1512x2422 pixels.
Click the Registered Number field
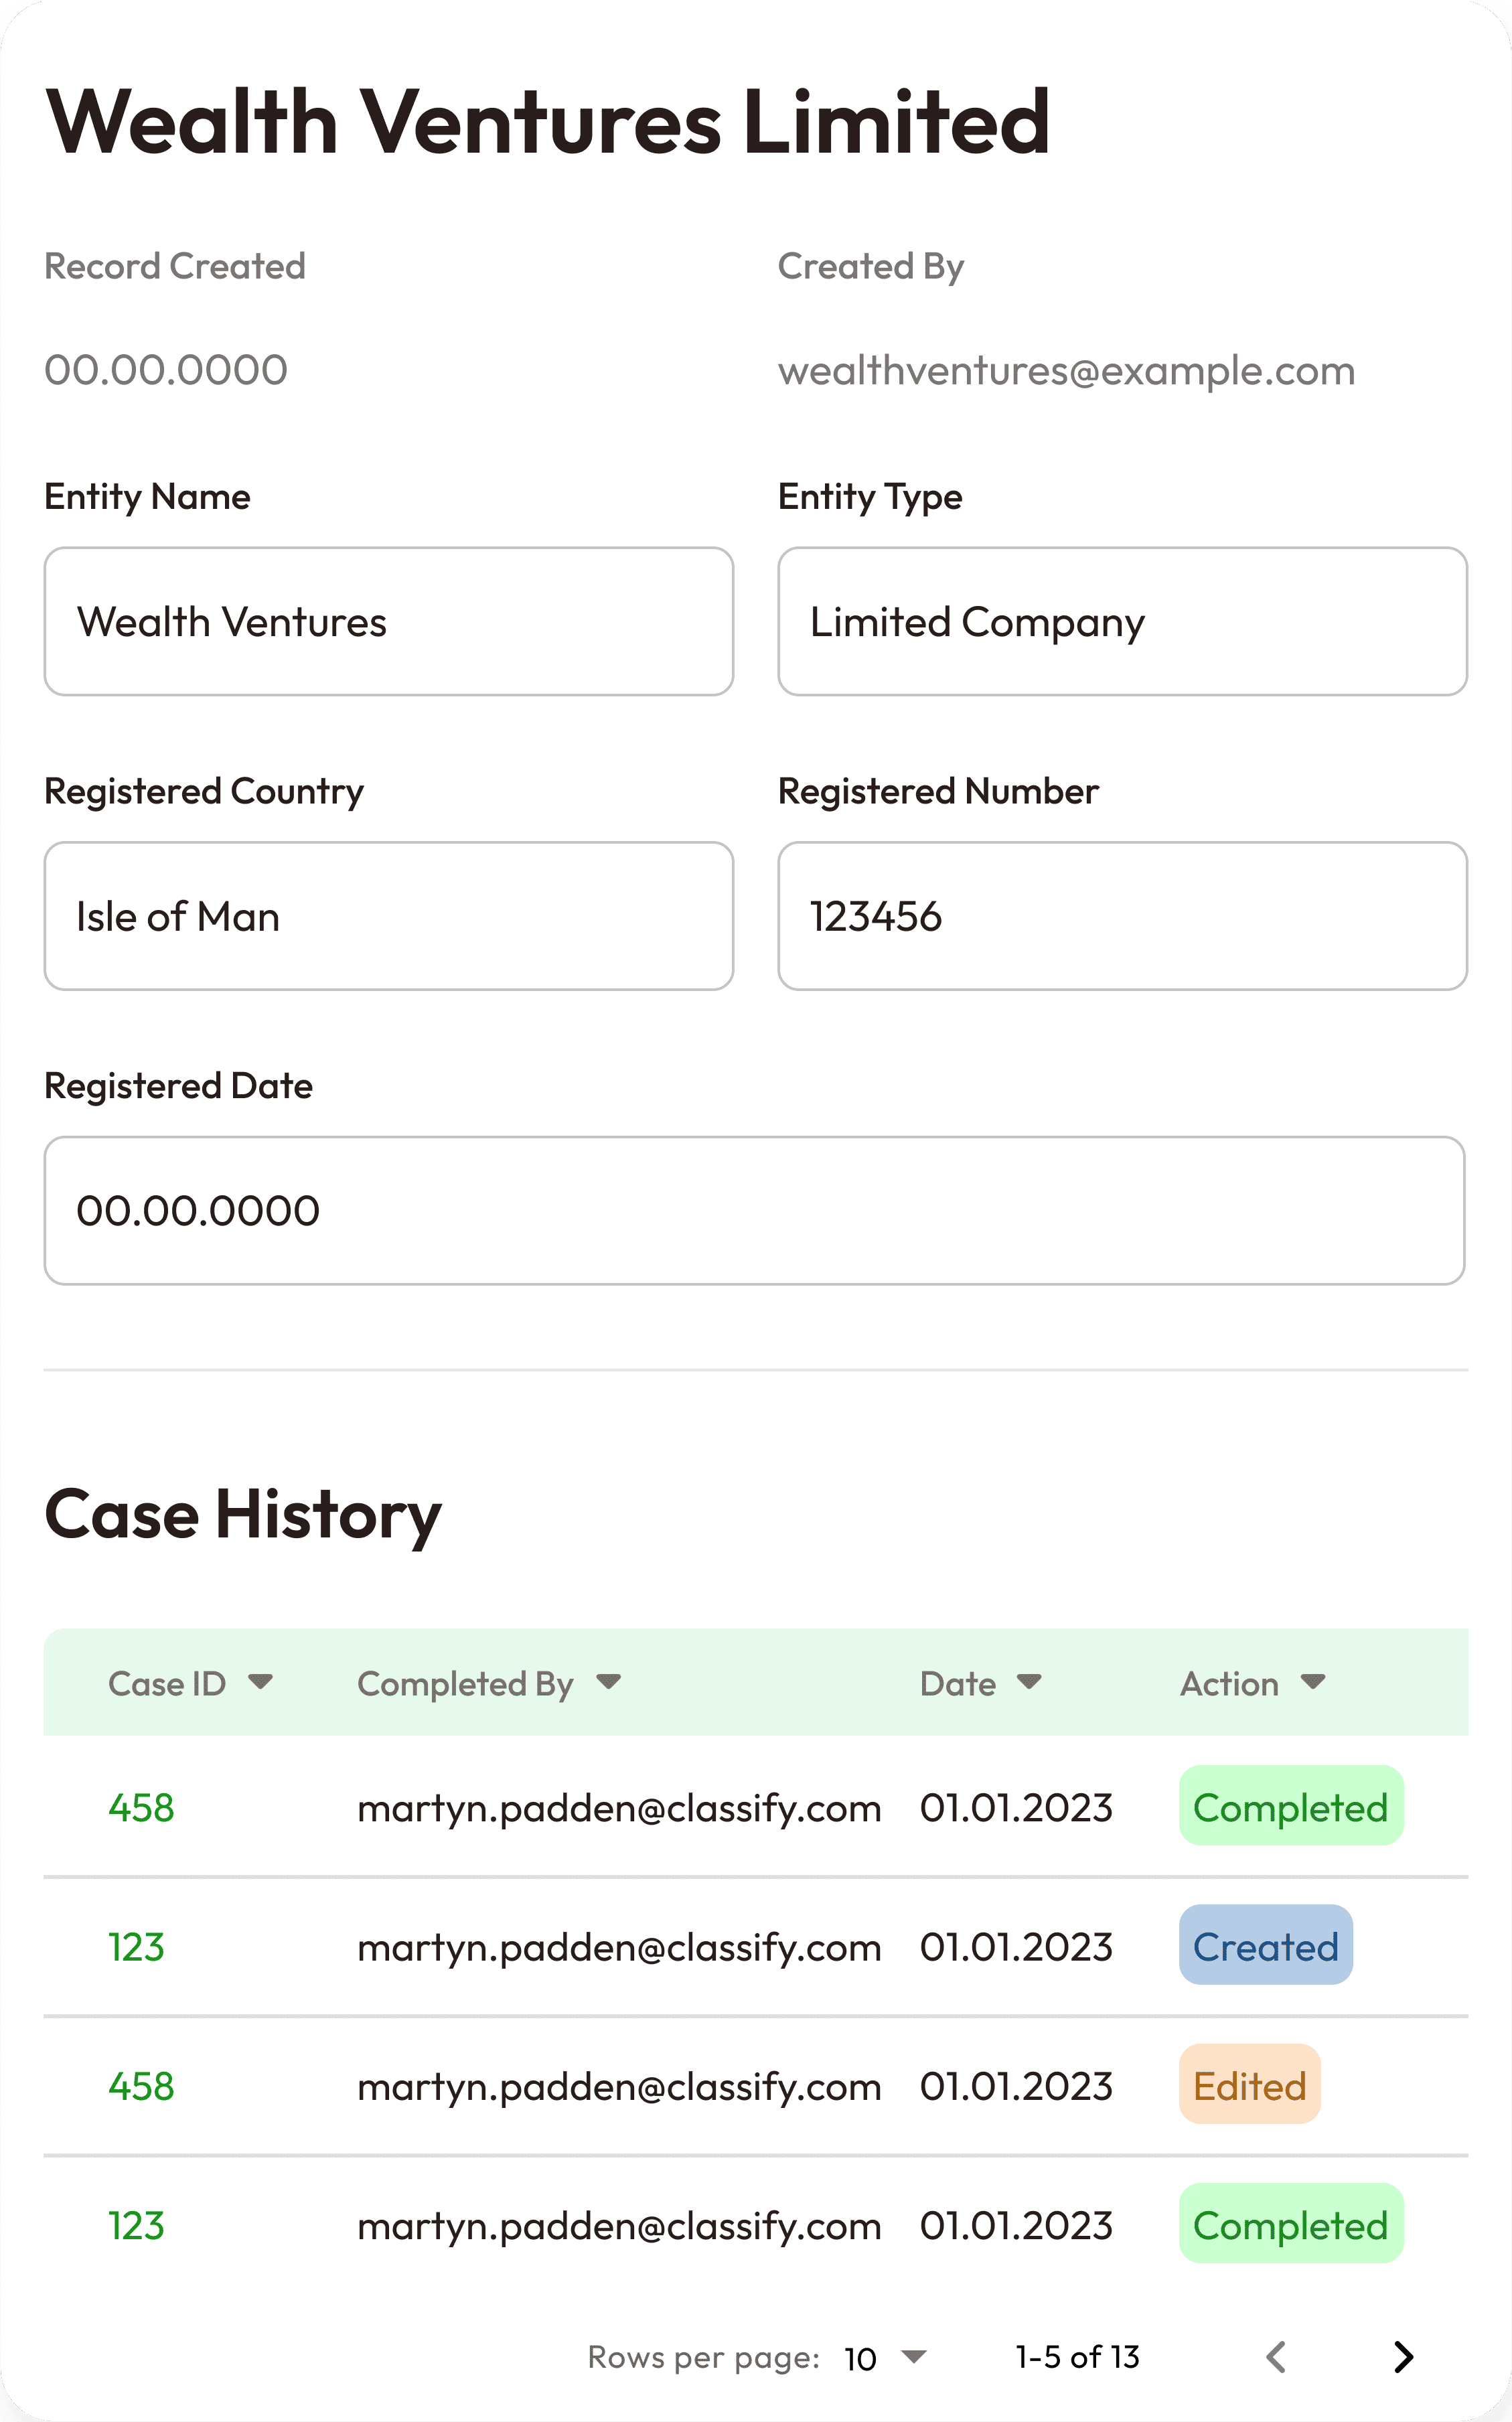point(1122,916)
